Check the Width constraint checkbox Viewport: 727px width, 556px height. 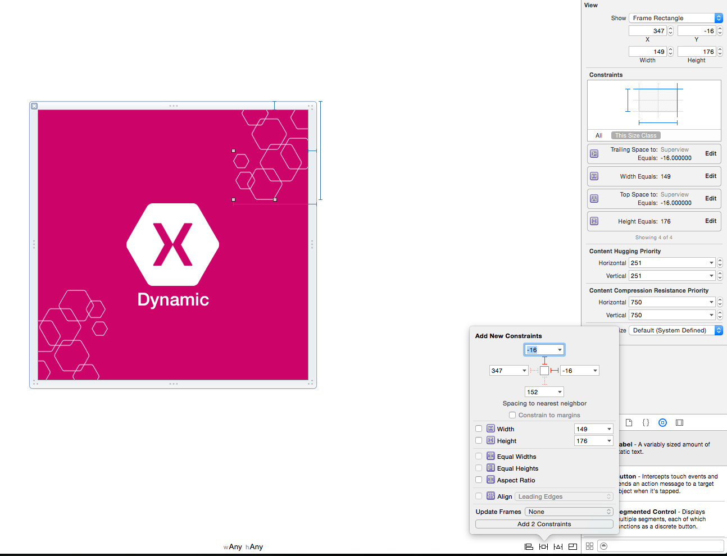coord(479,429)
